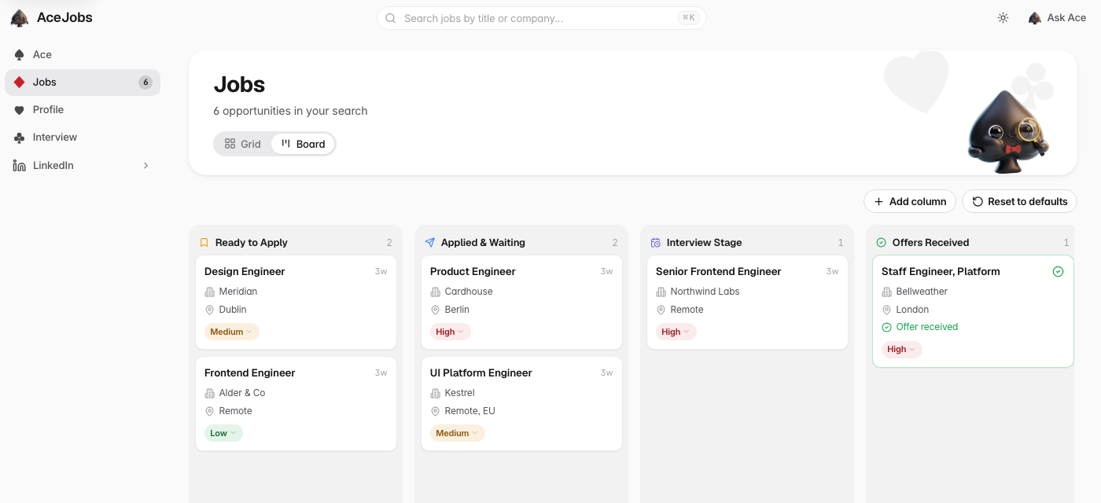Click the bookmark icon on Ready to Apply
Image resolution: width=1101 pixels, height=503 pixels.
pos(204,243)
